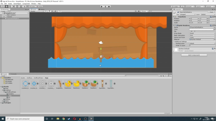
Task: Check the Flip Y checkbox
Action: pos(193,31)
